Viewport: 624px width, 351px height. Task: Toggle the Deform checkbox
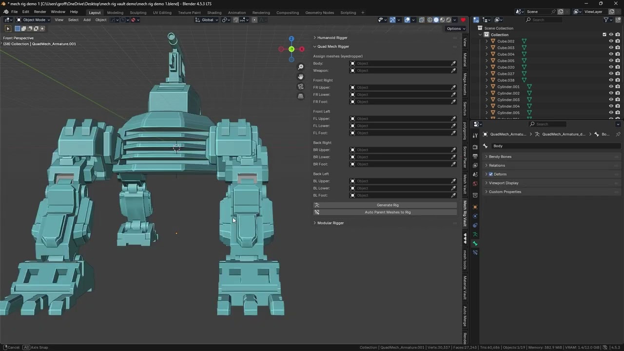point(491,174)
